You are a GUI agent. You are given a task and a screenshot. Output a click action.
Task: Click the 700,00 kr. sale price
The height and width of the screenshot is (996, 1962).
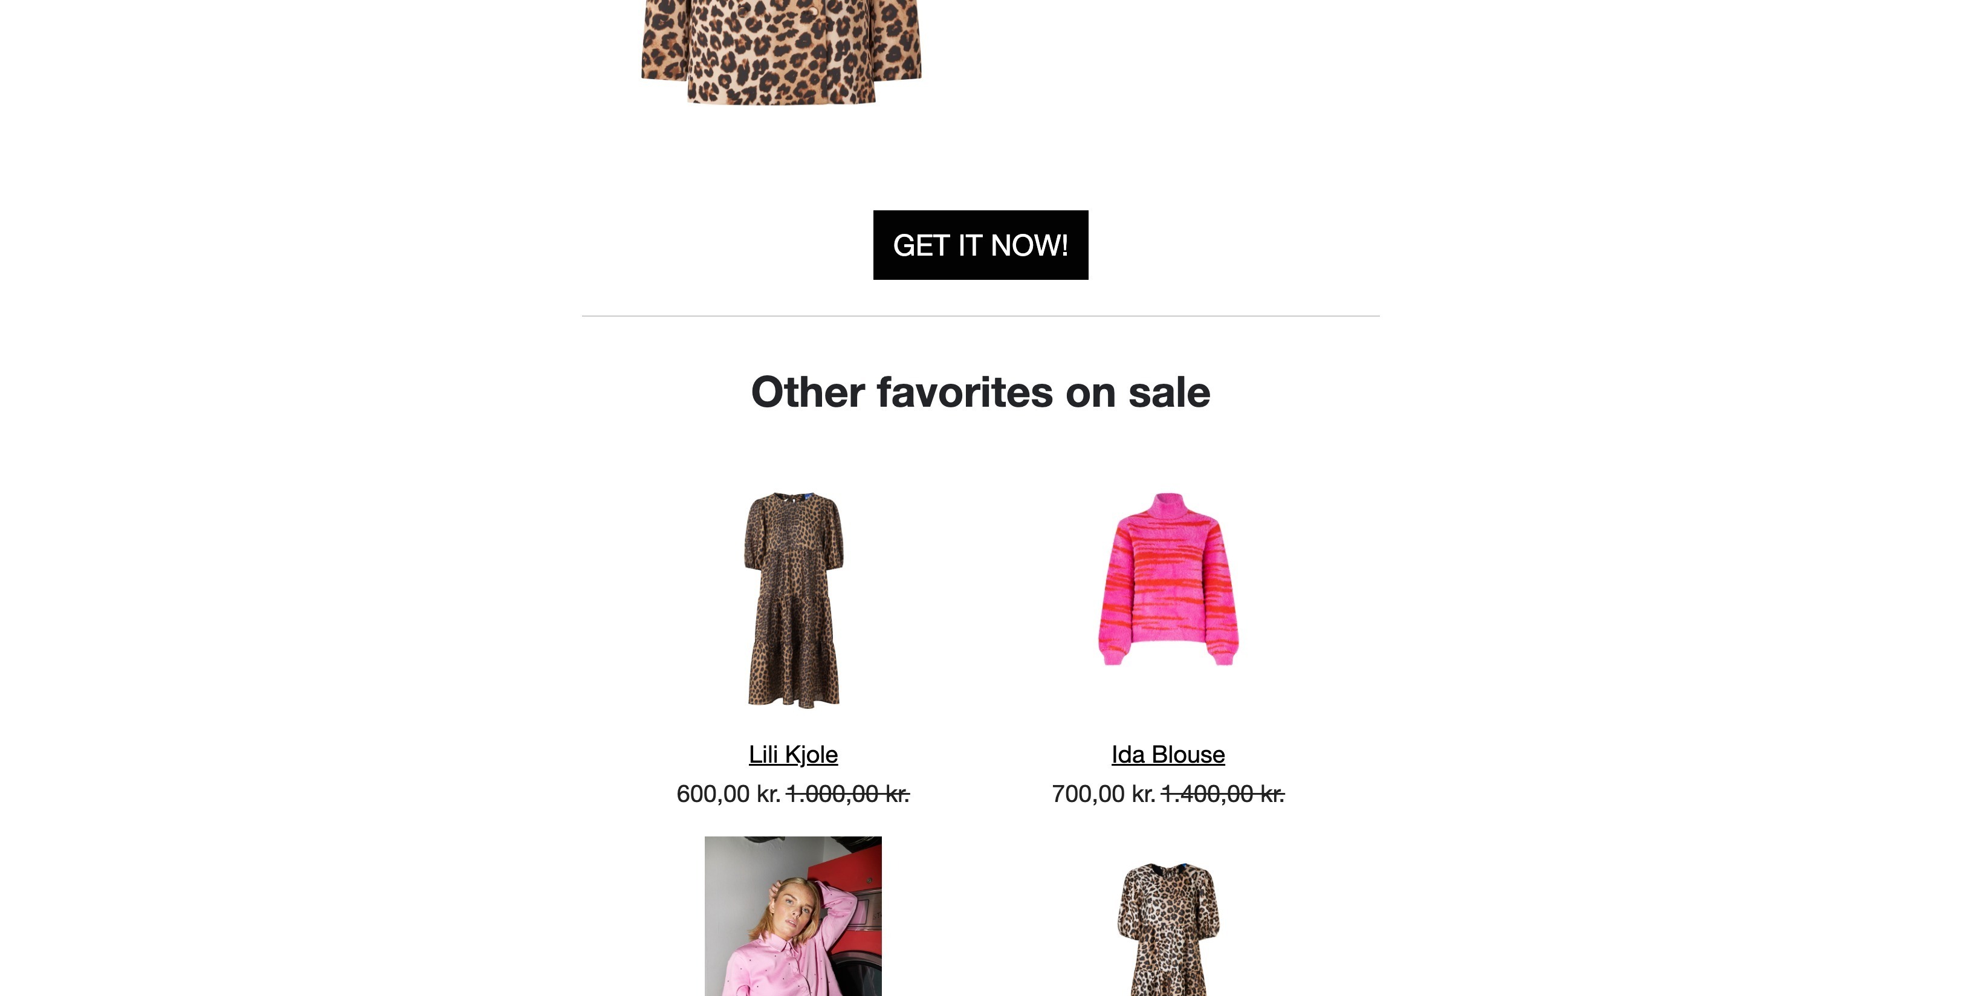tap(1104, 794)
